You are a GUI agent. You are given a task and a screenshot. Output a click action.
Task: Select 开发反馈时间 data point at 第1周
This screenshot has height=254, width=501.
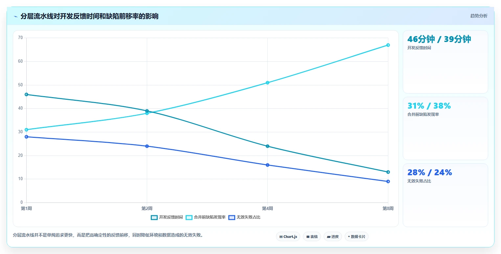pyautogui.click(x=26, y=95)
